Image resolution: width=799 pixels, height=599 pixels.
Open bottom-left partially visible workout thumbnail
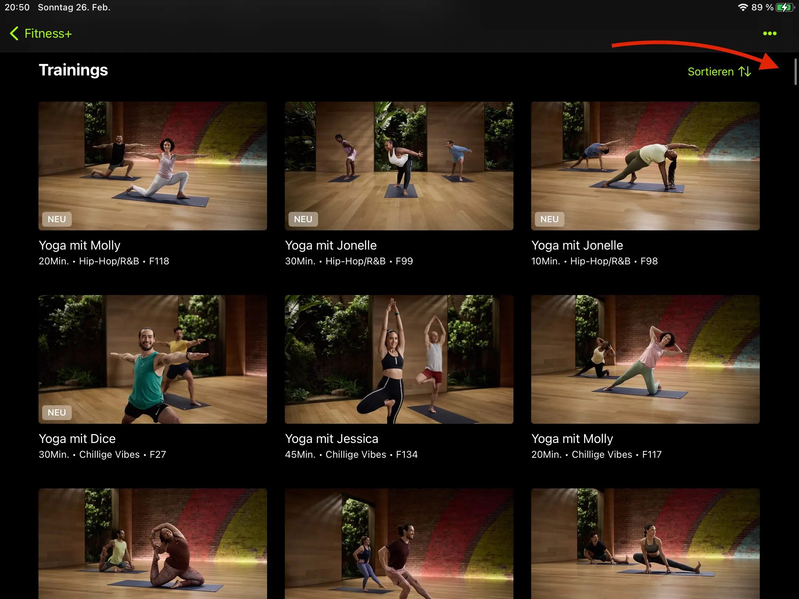click(152, 544)
